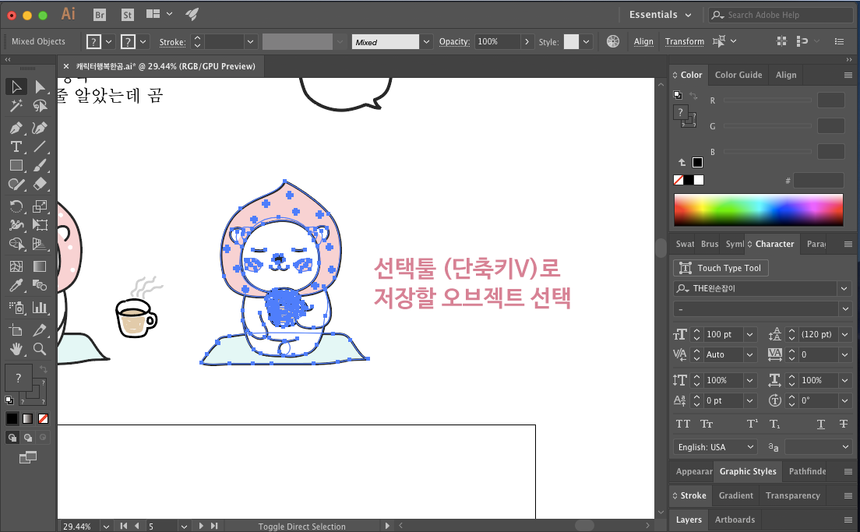Select the Hand tool

[x=16, y=349]
